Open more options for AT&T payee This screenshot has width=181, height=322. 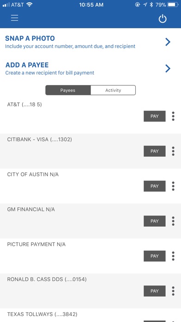173,116
